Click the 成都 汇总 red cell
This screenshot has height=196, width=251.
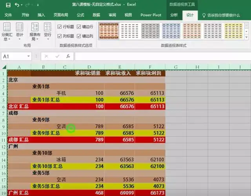tap(19, 139)
